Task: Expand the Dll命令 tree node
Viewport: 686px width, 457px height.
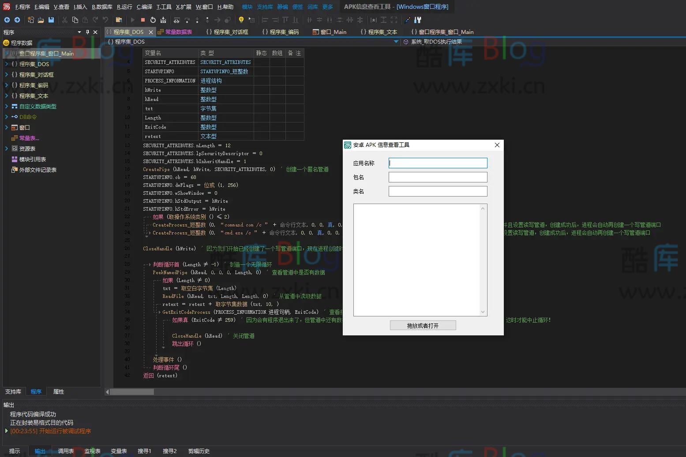Action: tap(7, 117)
